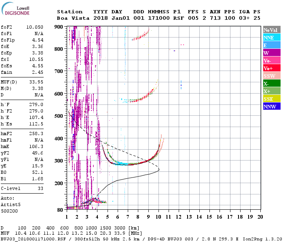This screenshot has width=283, height=242.
Task: Select the E blue legend swatch
Action: (272, 45)
